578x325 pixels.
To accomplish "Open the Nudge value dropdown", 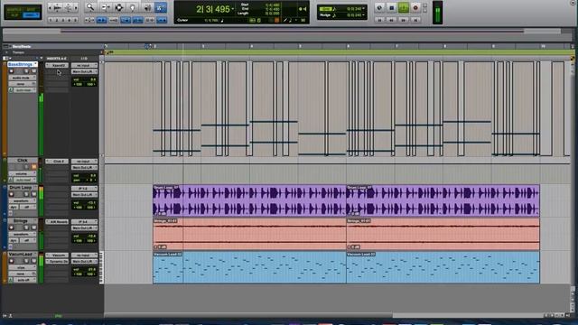I will point(363,15).
